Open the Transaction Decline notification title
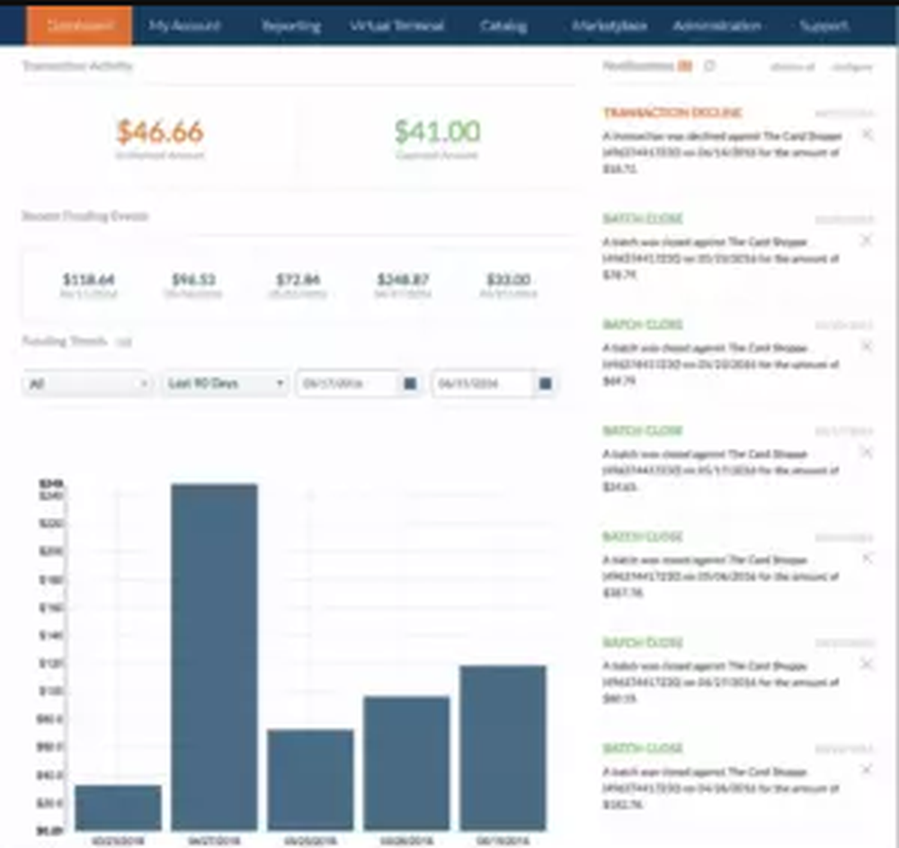899x848 pixels. pos(672,112)
